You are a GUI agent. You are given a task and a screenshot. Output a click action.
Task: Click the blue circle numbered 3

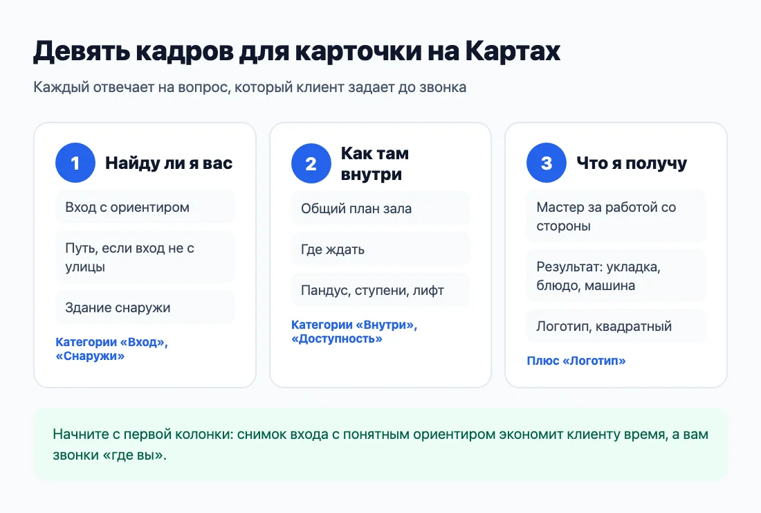(x=547, y=163)
